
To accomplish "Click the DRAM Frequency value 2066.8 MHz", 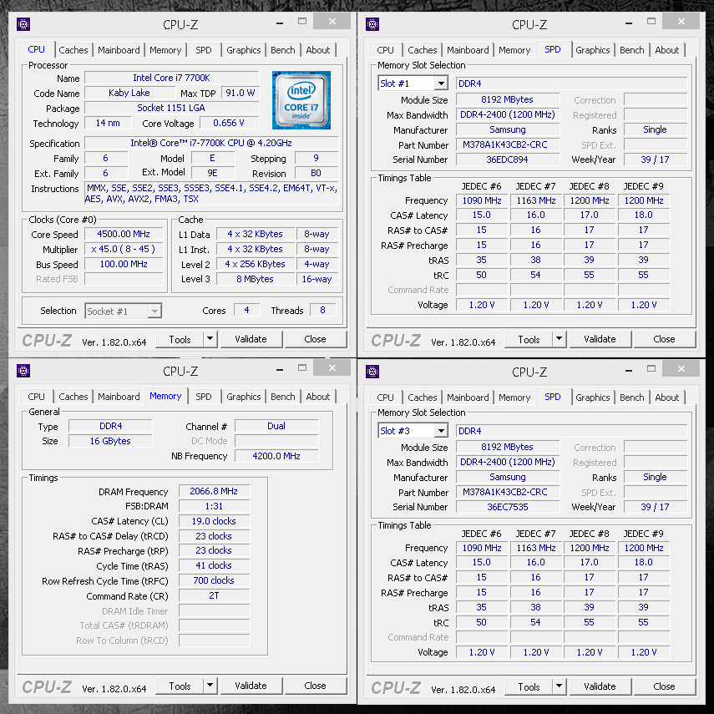I will [214, 491].
